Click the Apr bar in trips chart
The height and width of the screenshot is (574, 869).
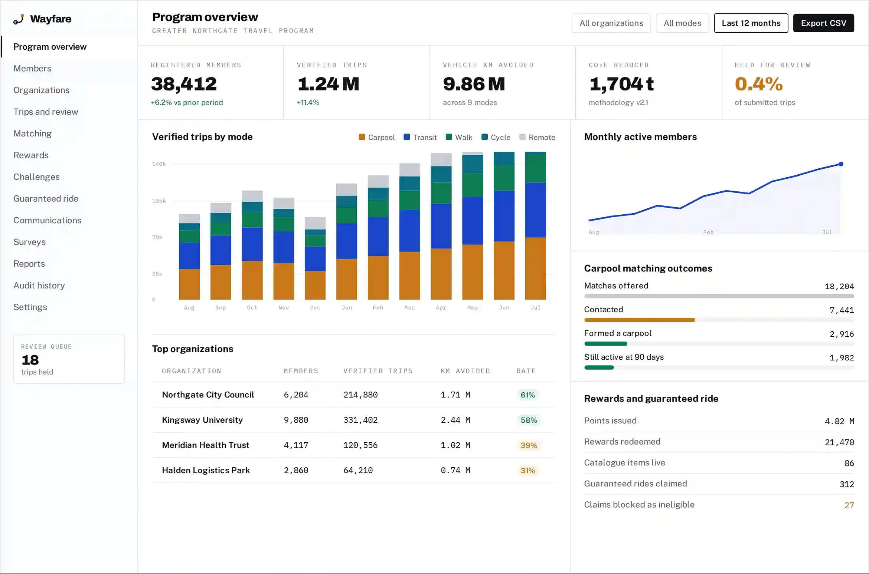point(441,226)
